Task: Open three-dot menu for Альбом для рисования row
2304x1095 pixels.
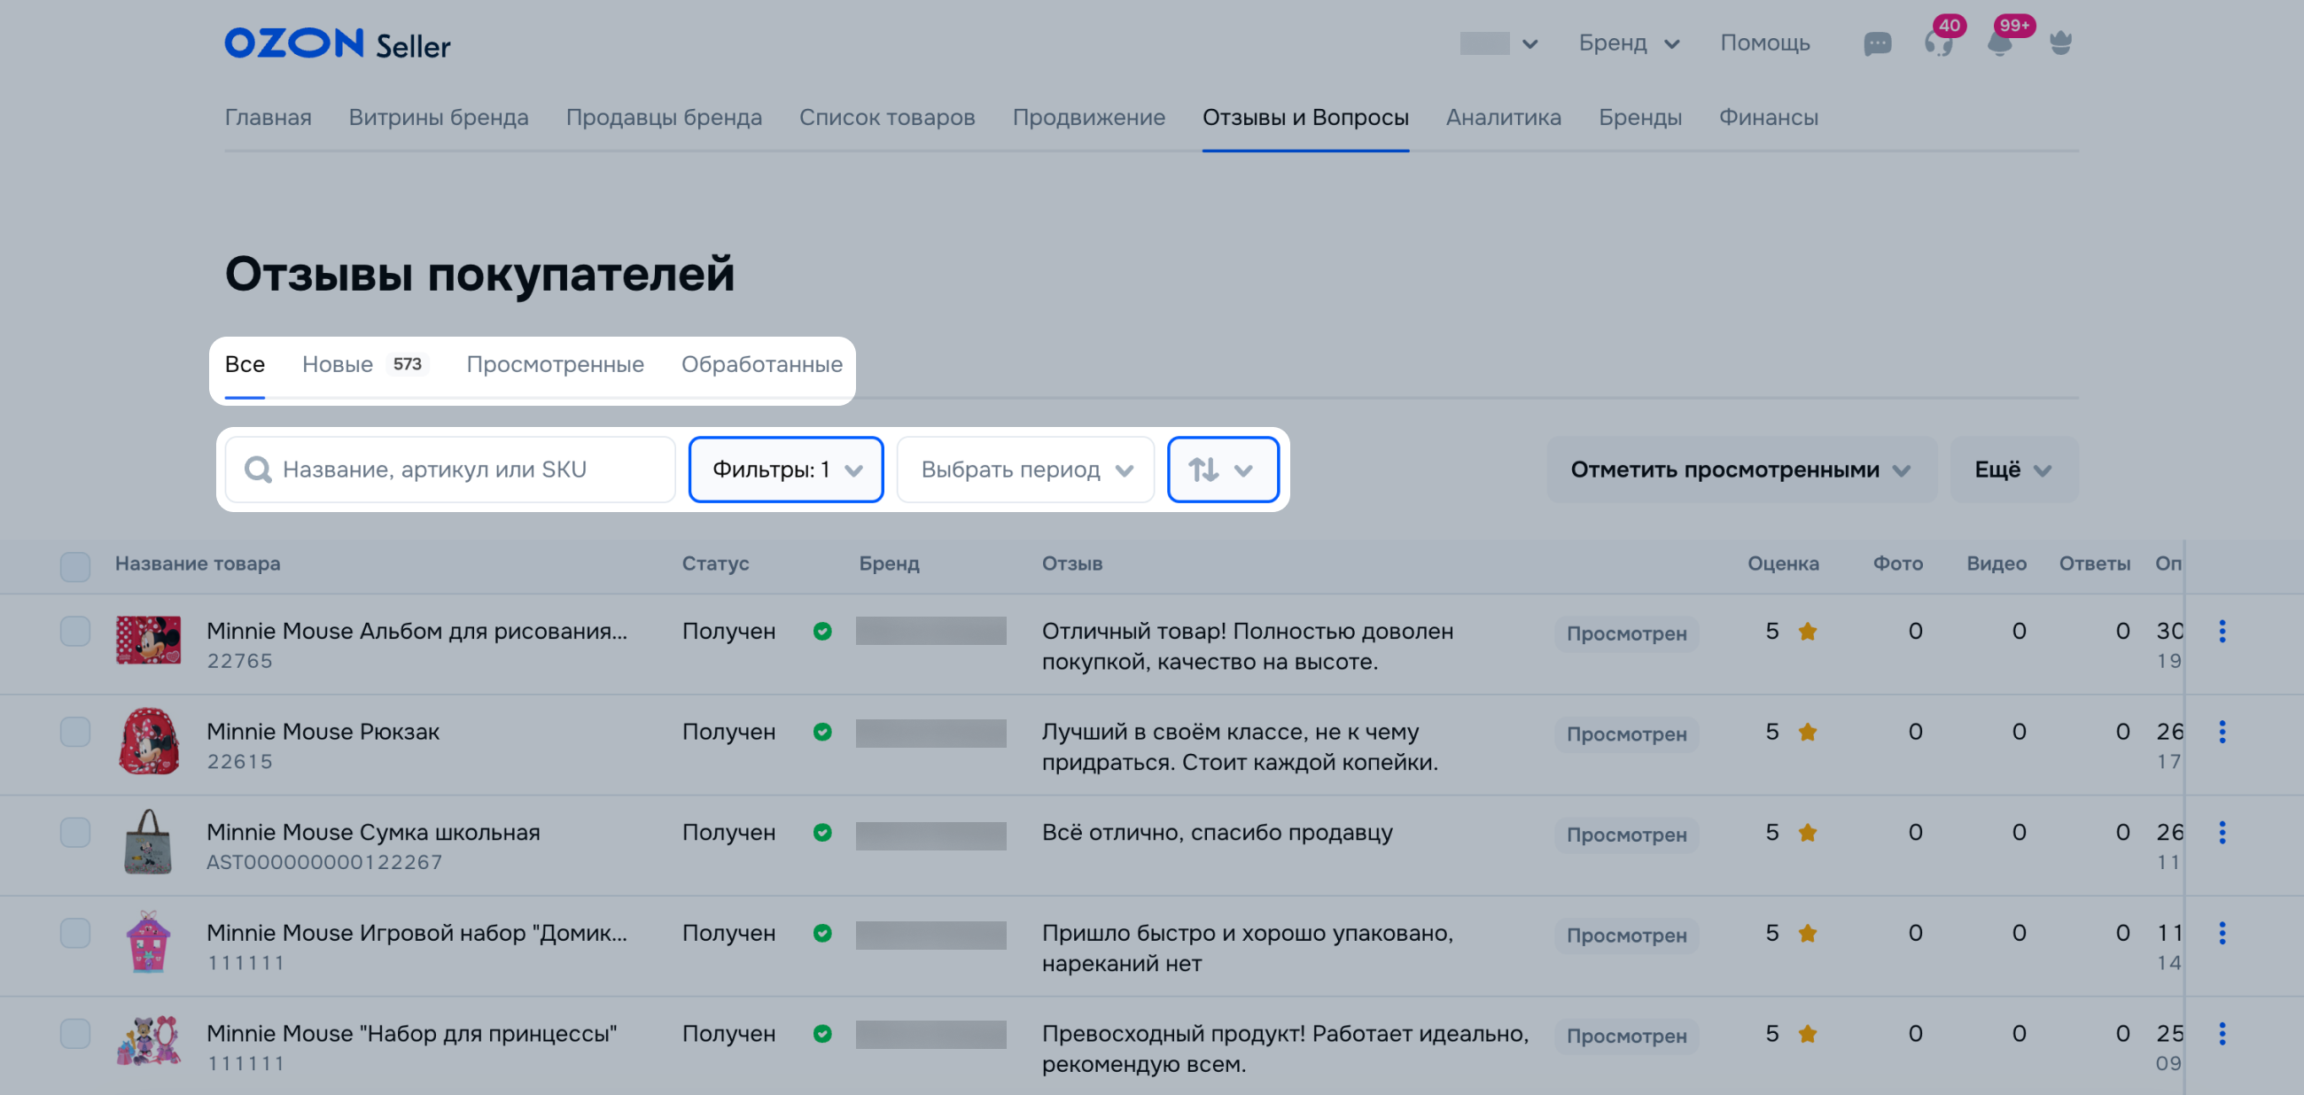Action: 2222,631
